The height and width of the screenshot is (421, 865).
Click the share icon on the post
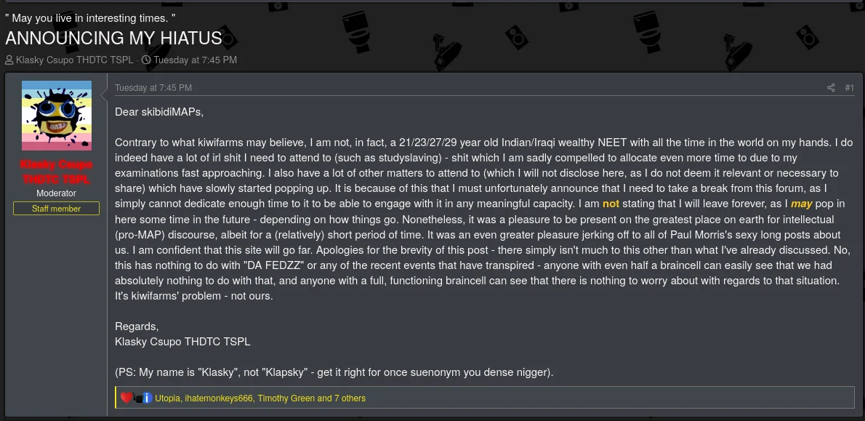(831, 88)
